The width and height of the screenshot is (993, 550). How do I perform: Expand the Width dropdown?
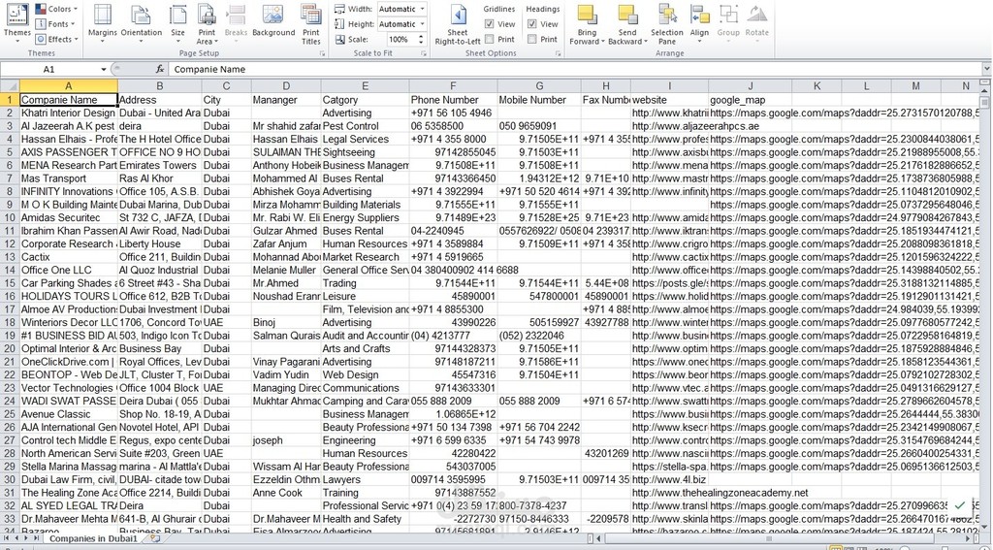(x=422, y=9)
